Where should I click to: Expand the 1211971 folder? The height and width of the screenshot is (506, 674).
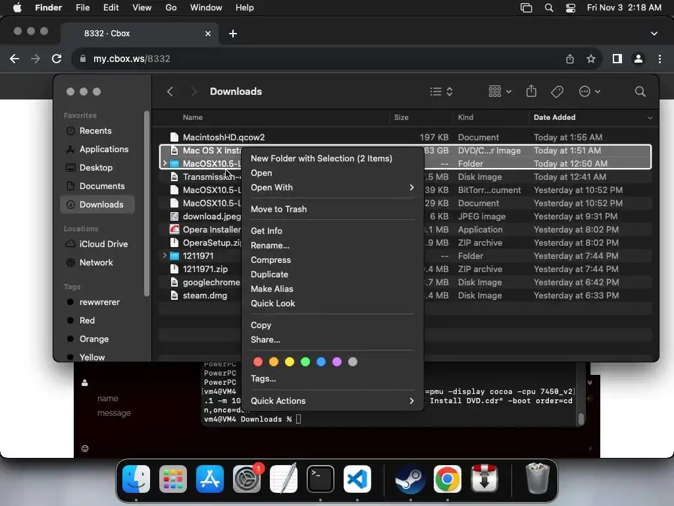pyautogui.click(x=164, y=256)
